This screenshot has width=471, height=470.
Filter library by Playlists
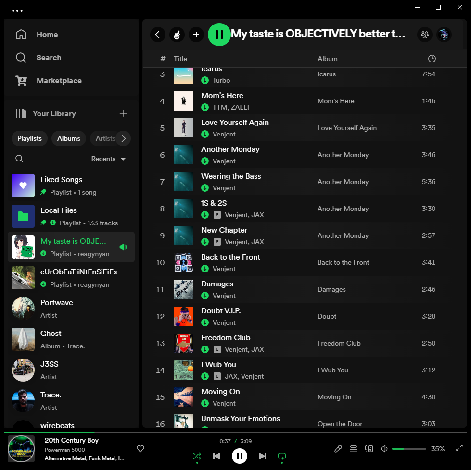point(29,139)
